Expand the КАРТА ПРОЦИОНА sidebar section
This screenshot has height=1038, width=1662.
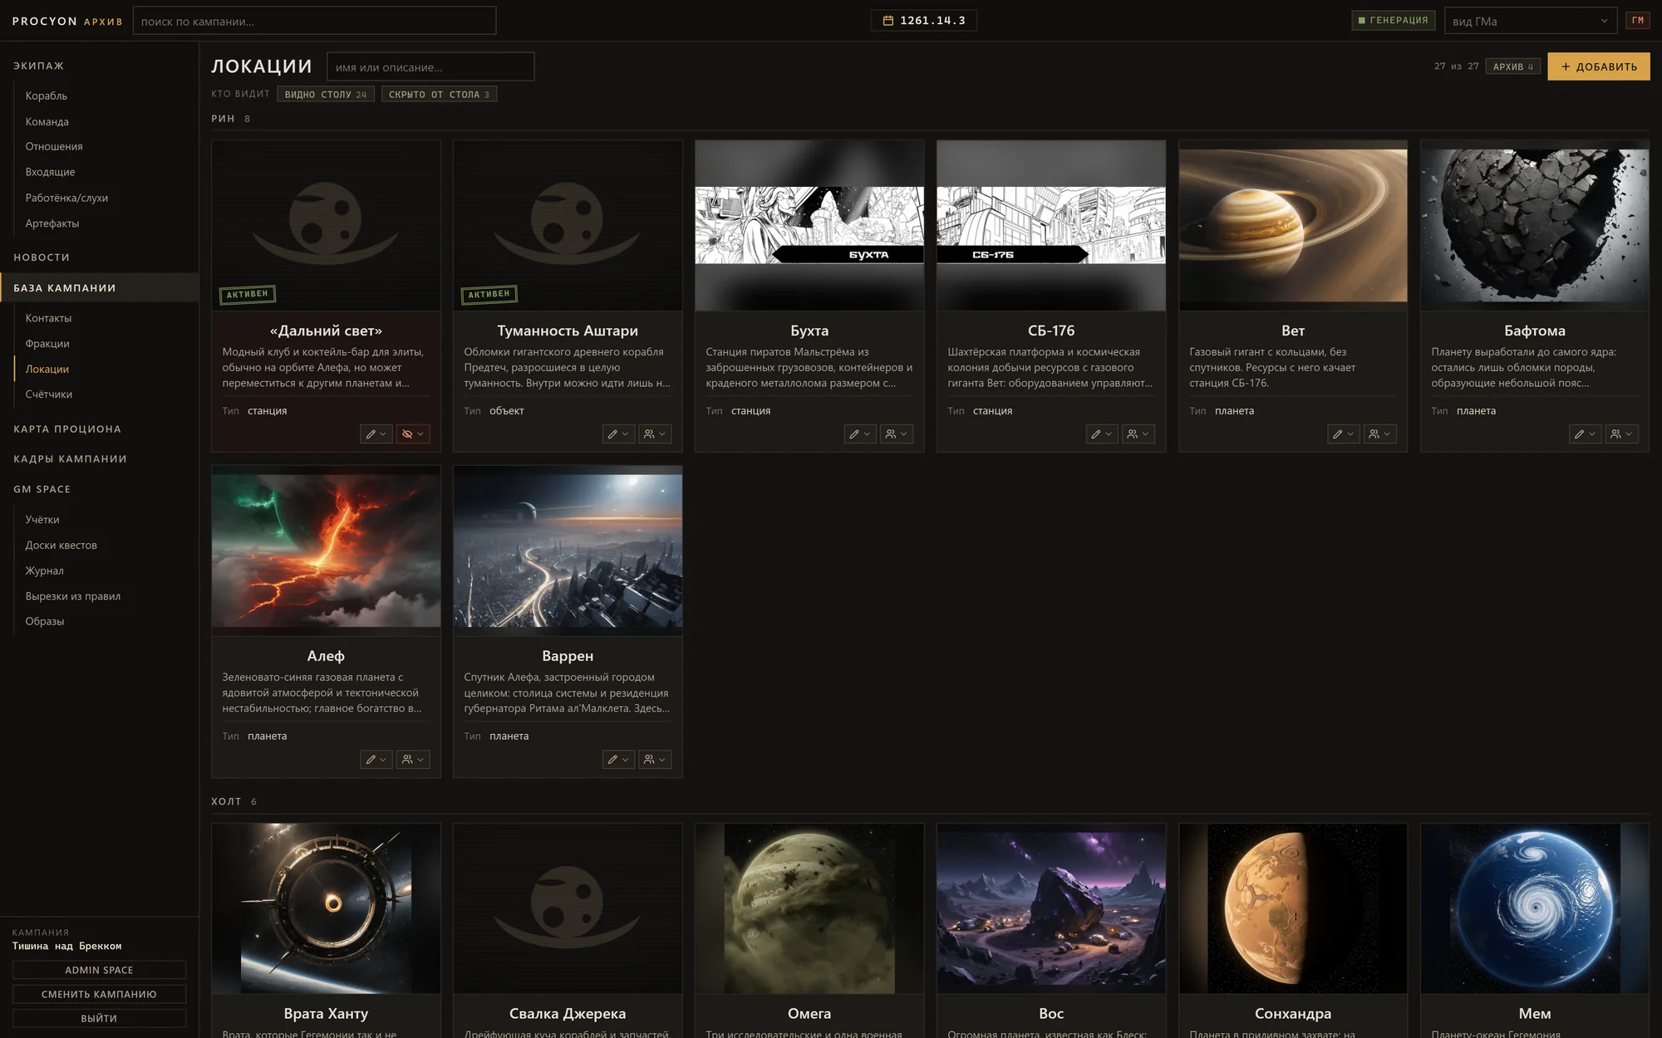point(67,429)
